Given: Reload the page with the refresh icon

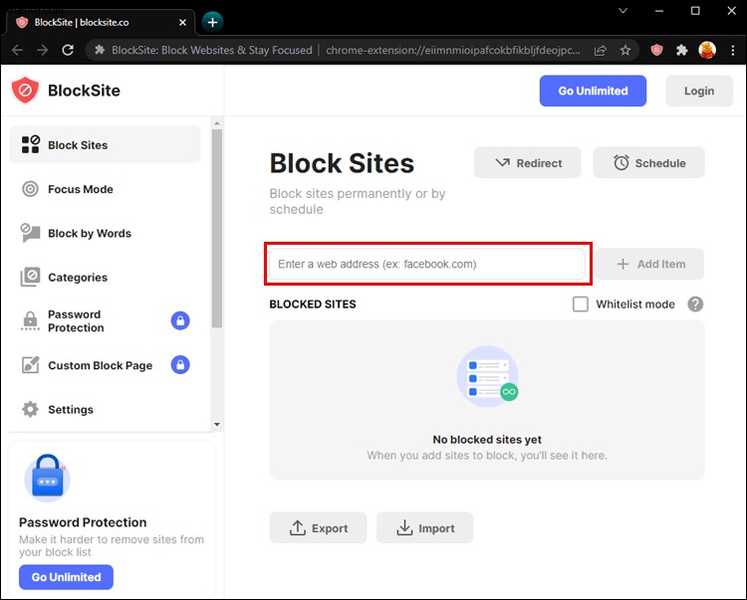Looking at the screenshot, I should point(68,50).
